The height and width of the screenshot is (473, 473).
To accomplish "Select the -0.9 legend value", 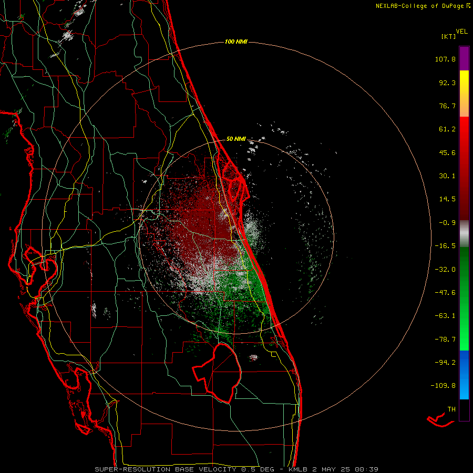I will tap(447, 223).
